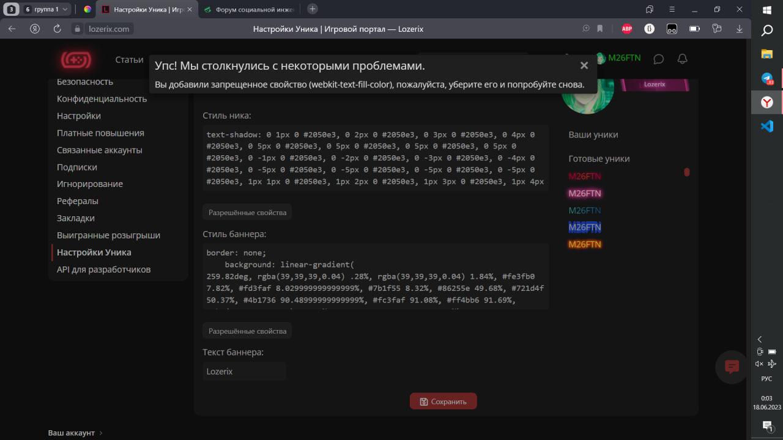Close the error notification popup
Screen dimensions: 783x440
[584, 65]
